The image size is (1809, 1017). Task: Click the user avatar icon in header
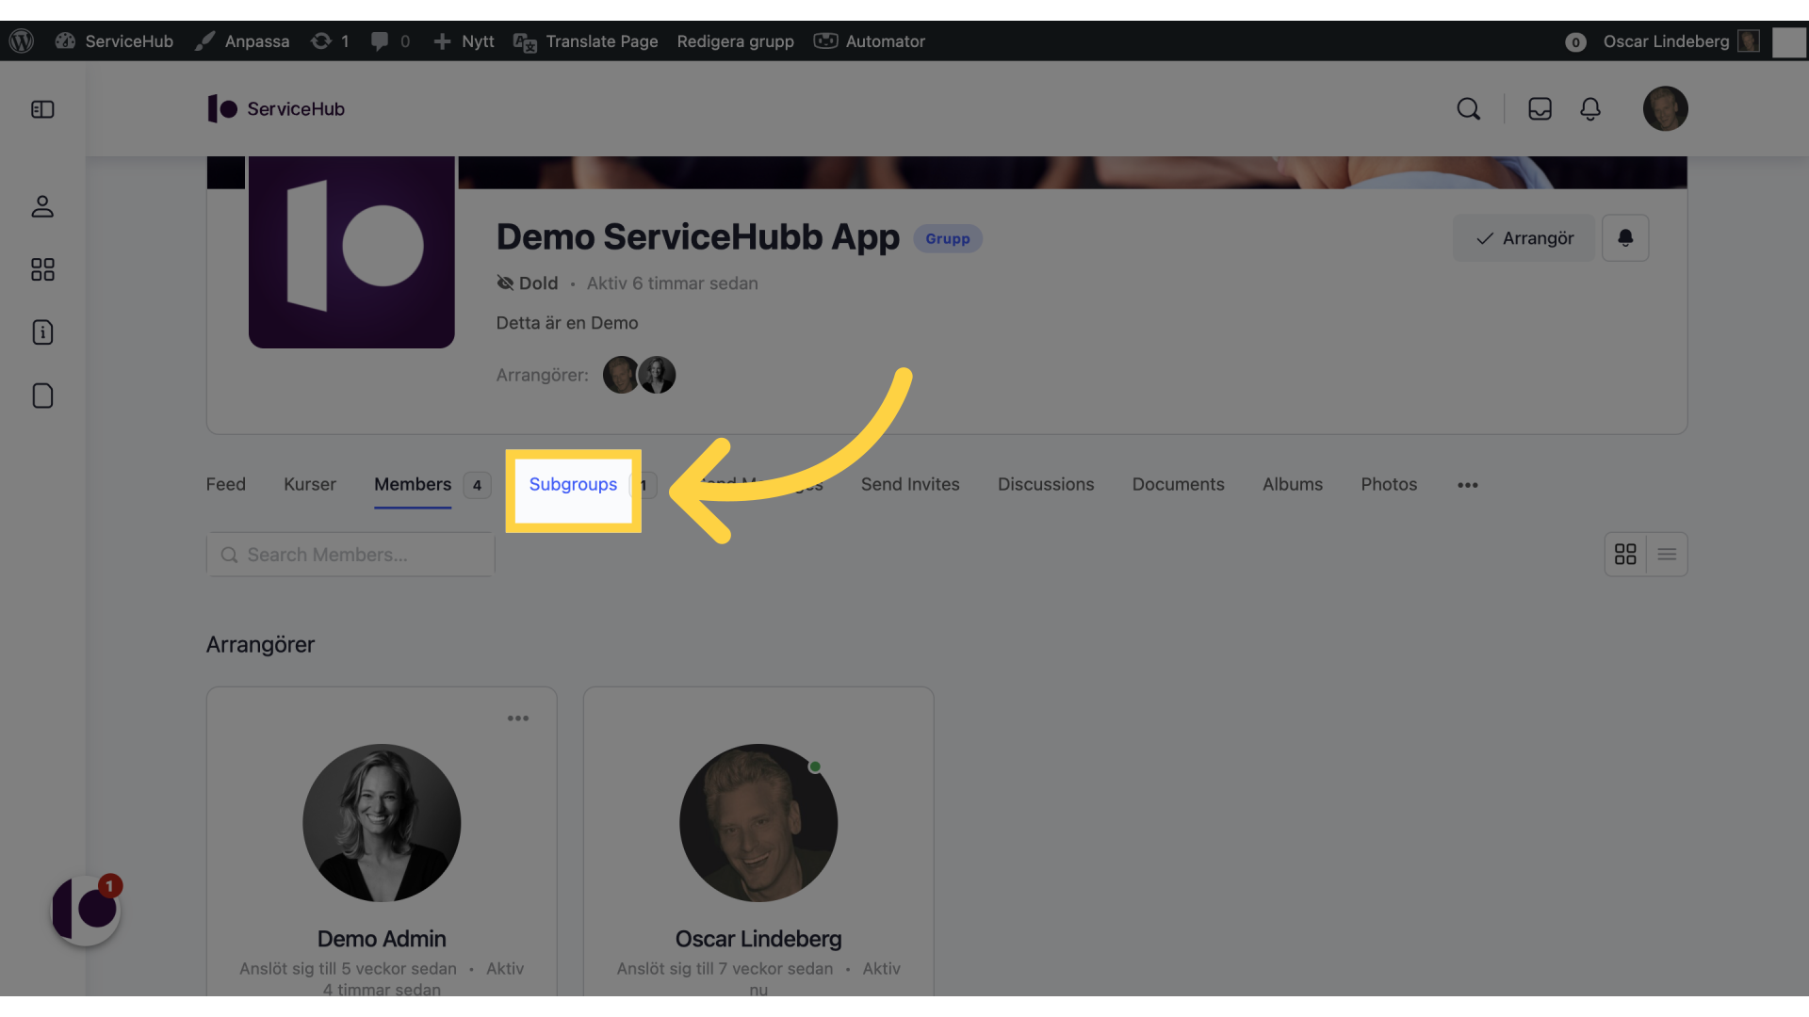coord(1664,109)
